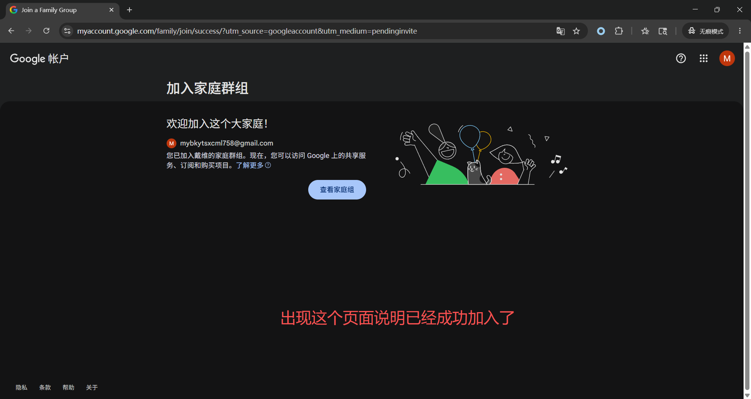Screen dimensions: 751x399
Task: Bookmark this page with the star icon
Action: [x=576, y=31]
